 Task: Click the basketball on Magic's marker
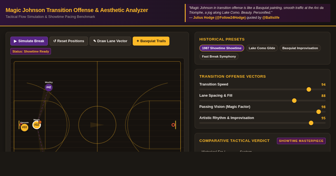pyautogui.click(x=40, y=122)
